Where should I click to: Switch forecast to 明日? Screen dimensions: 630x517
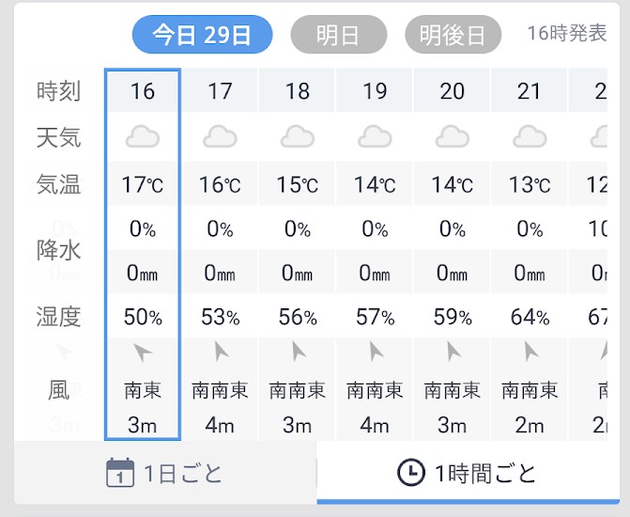coord(339,36)
